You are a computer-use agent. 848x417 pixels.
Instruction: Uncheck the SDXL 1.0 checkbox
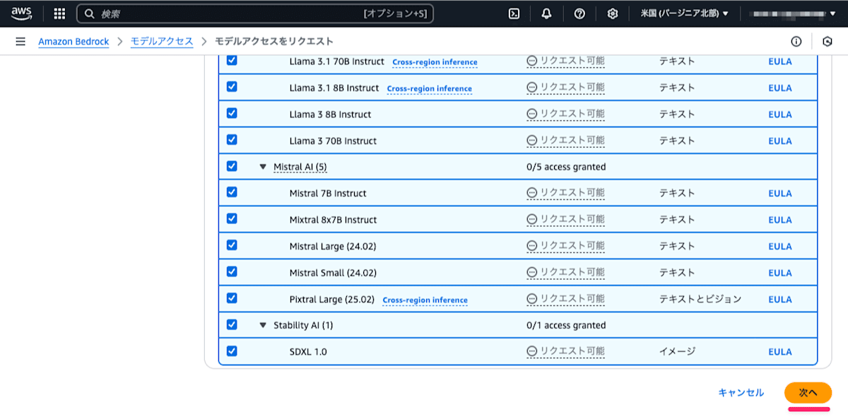click(x=232, y=351)
